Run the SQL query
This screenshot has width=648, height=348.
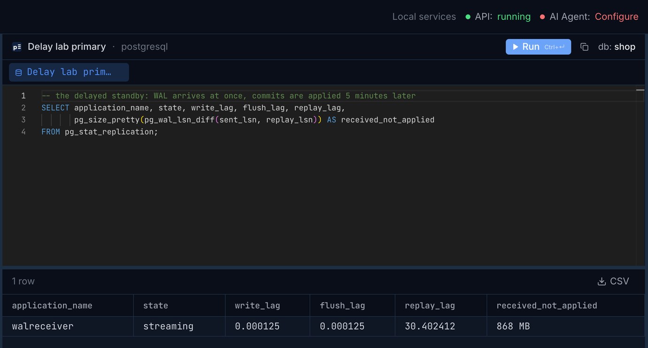pos(538,47)
